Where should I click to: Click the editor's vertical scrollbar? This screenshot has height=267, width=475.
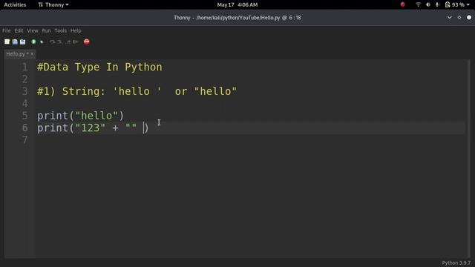coord(468,159)
